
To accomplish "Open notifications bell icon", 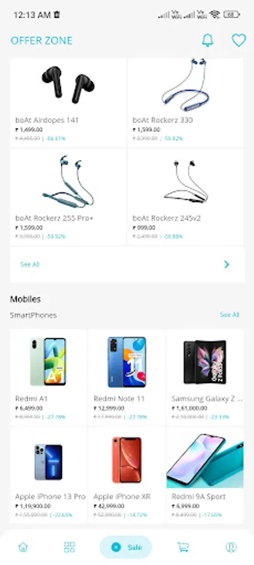I will click(x=207, y=40).
